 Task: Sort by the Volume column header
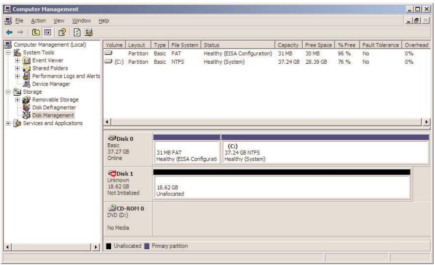click(114, 45)
